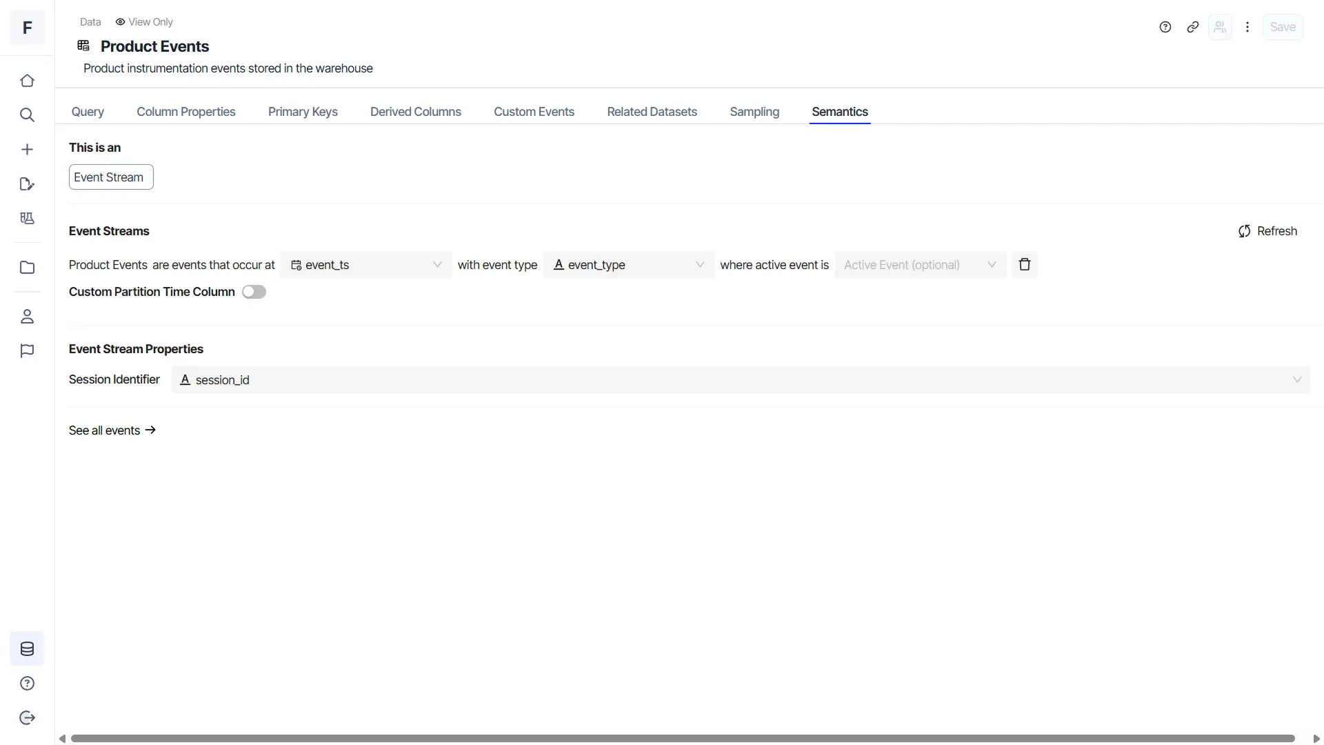This screenshot has height=745, width=1324.
Task: Click the dataset description text
Action: (x=228, y=68)
